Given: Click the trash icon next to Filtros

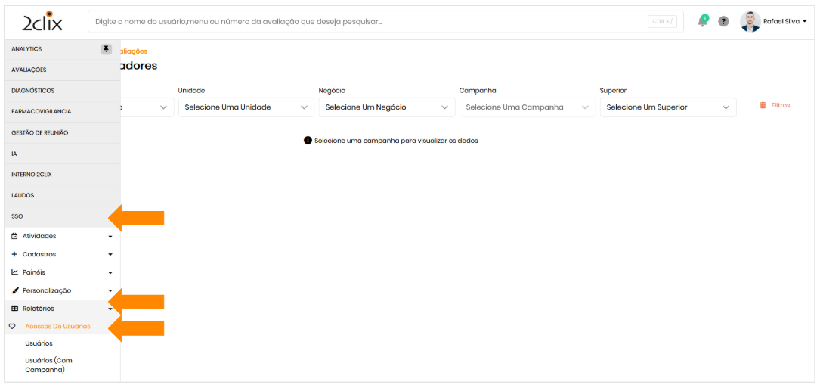Looking at the screenshot, I should (x=763, y=105).
